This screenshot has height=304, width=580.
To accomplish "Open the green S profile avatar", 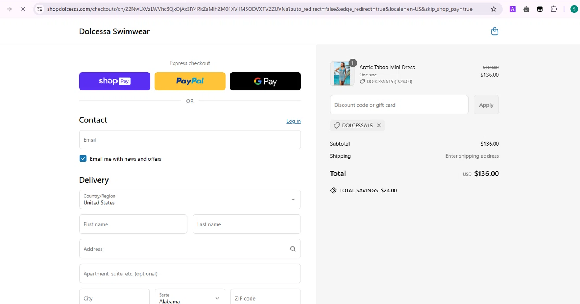I will (574, 9).
